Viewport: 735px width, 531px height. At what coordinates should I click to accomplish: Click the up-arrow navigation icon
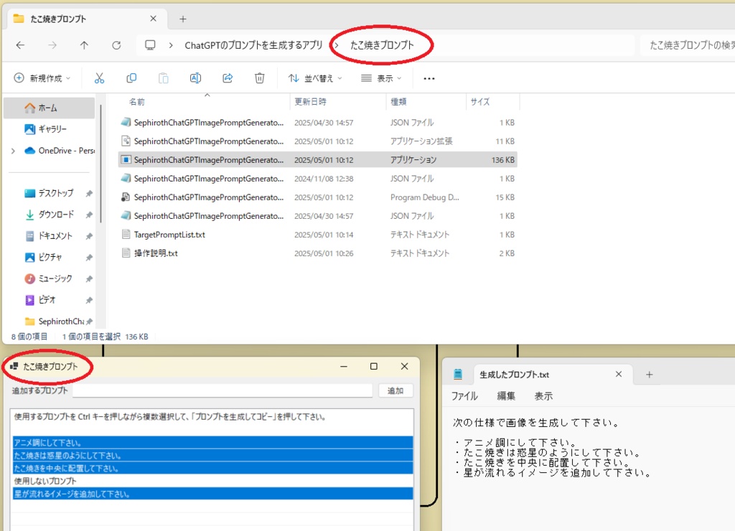click(83, 44)
